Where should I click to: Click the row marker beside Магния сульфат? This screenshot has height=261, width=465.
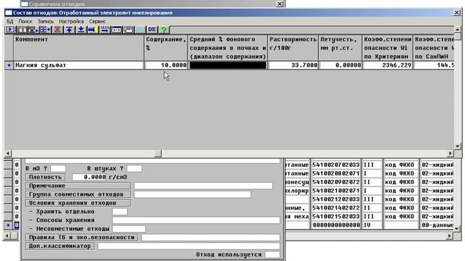pos(9,65)
